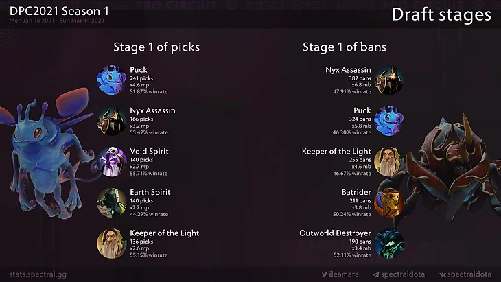Click the large Puck illustration on the left
This screenshot has height=282, width=501.
46,156
